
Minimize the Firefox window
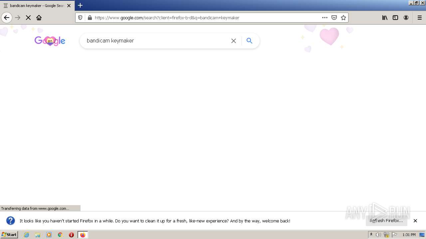point(411,3)
